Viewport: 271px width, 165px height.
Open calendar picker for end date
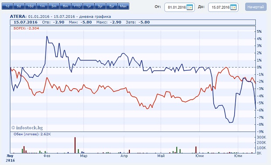(233, 7)
